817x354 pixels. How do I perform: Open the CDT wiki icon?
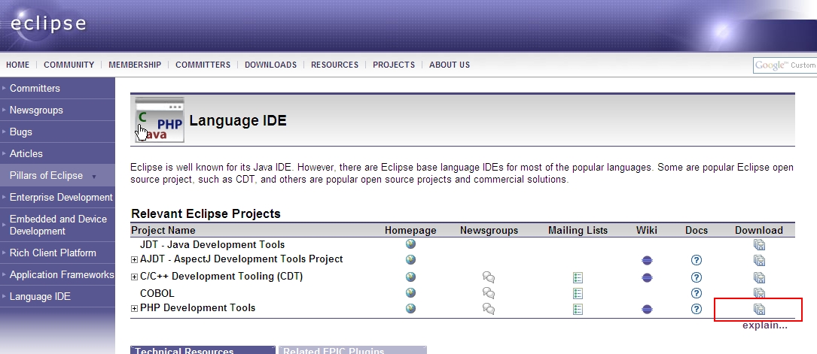pos(647,277)
